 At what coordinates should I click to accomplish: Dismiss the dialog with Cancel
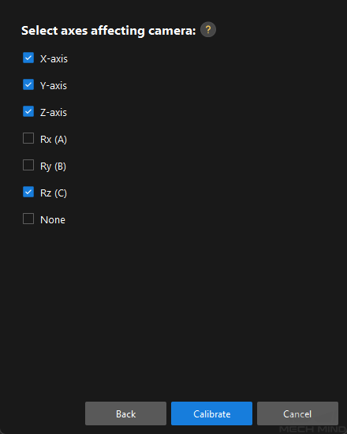tap(297, 413)
